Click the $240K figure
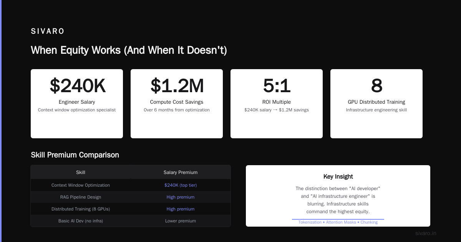Image resolution: width=461 pixels, height=242 pixels. [x=77, y=86]
